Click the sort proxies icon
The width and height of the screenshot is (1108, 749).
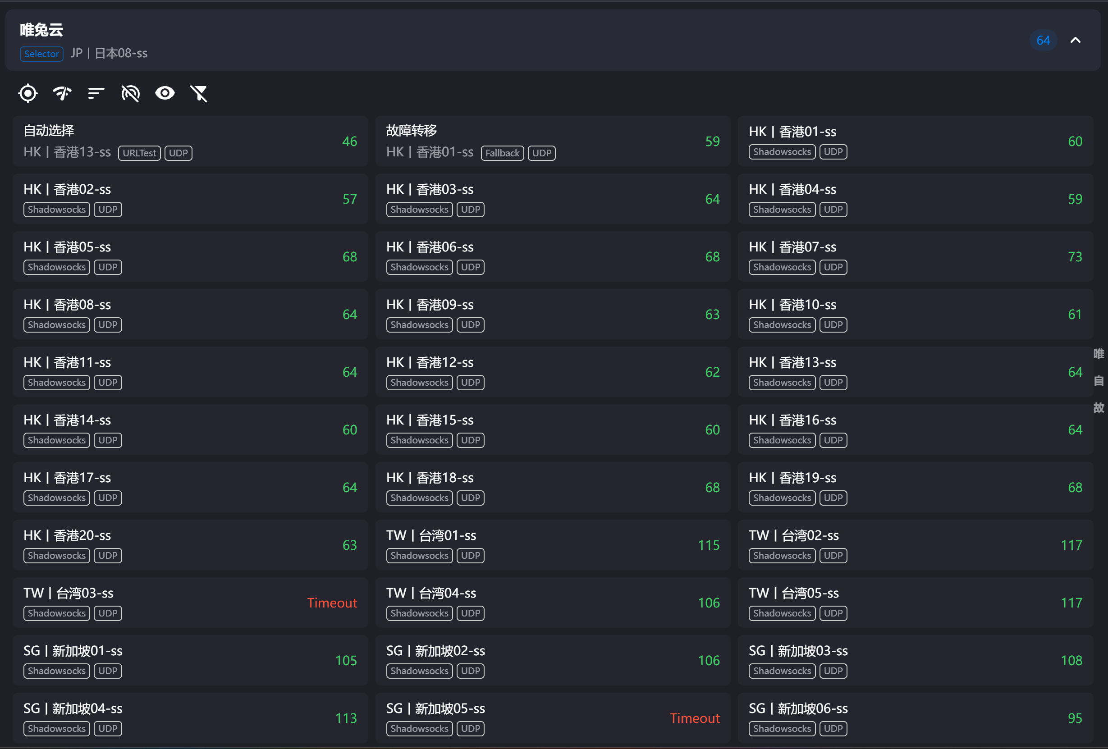tap(96, 93)
